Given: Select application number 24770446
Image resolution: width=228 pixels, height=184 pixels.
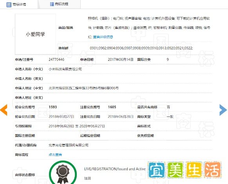Looking at the screenshot, I should [x=56, y=60].
